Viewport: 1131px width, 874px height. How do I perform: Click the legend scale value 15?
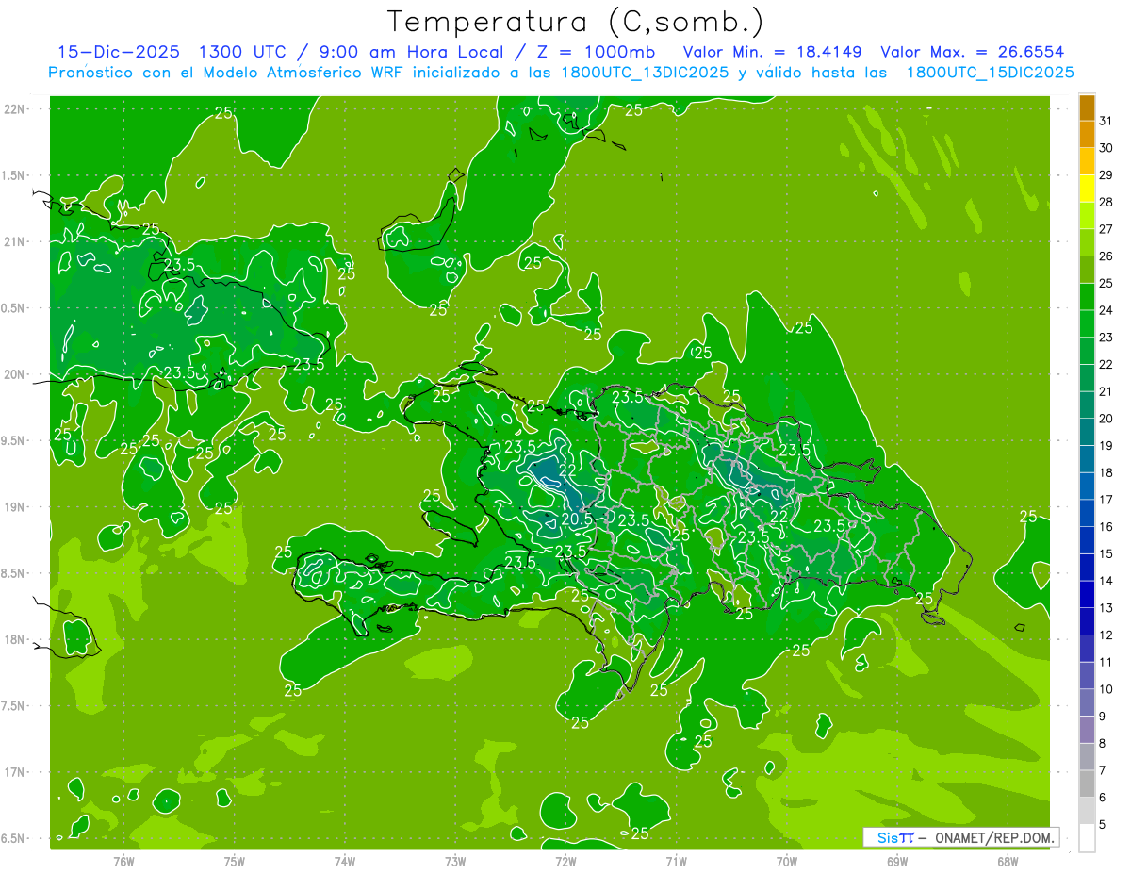[x=1106, y=553]
